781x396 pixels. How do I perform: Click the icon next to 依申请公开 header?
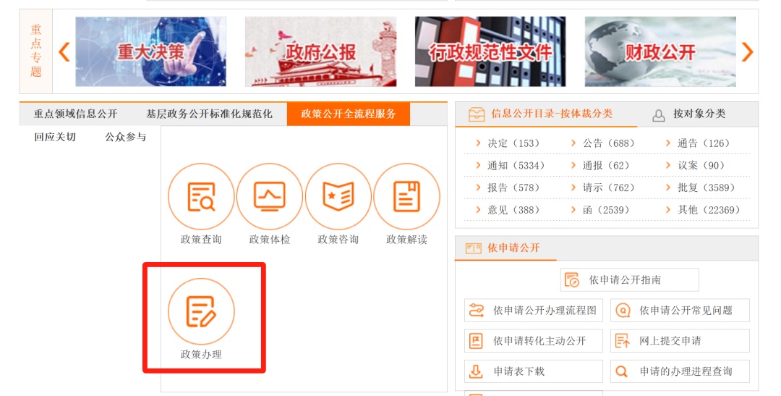[473, 248]
